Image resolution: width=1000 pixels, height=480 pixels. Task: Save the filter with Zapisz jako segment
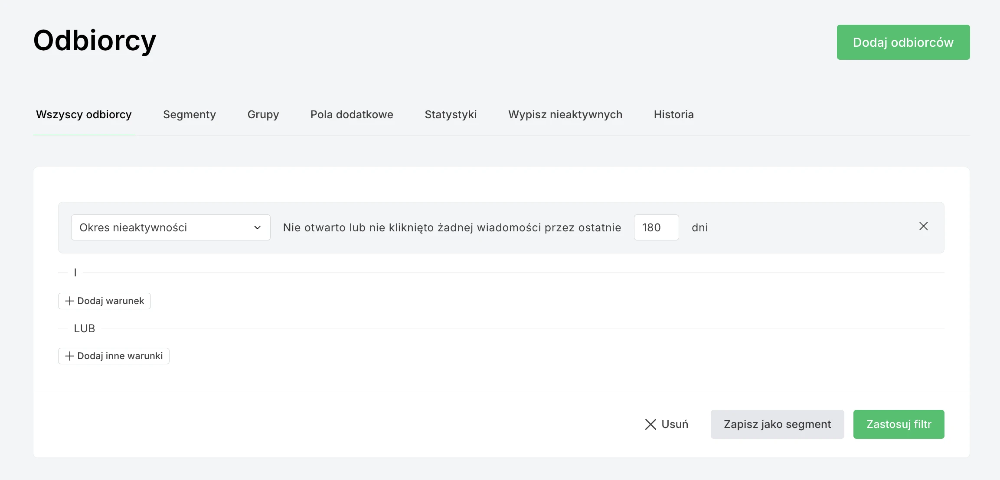pos(777,424)
